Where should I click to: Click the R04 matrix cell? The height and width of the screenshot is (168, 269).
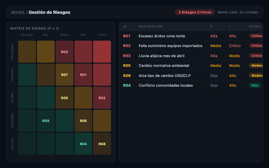[x=83, y=144]
